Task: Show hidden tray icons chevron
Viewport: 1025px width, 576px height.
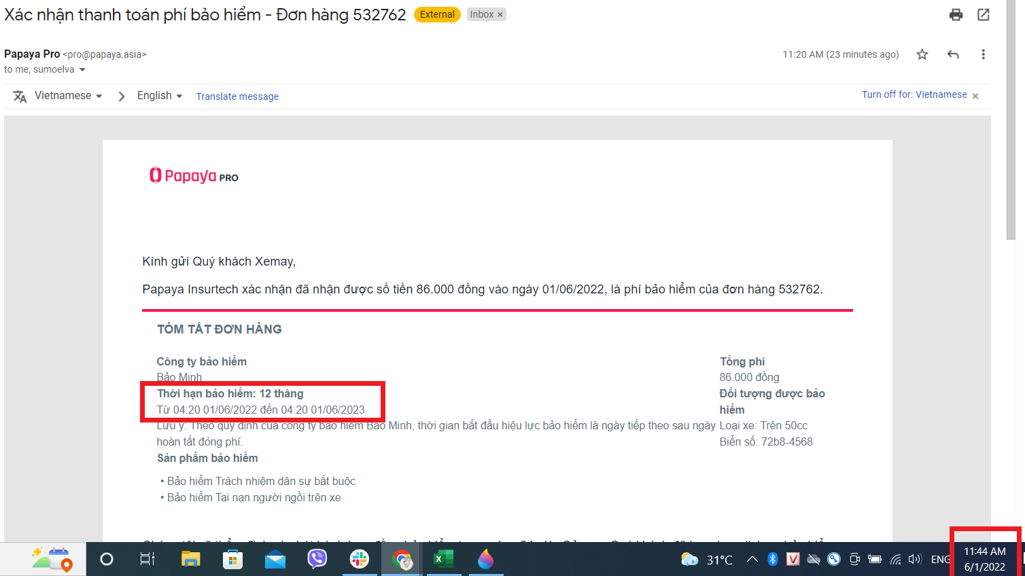Action: tap(752, 559)
